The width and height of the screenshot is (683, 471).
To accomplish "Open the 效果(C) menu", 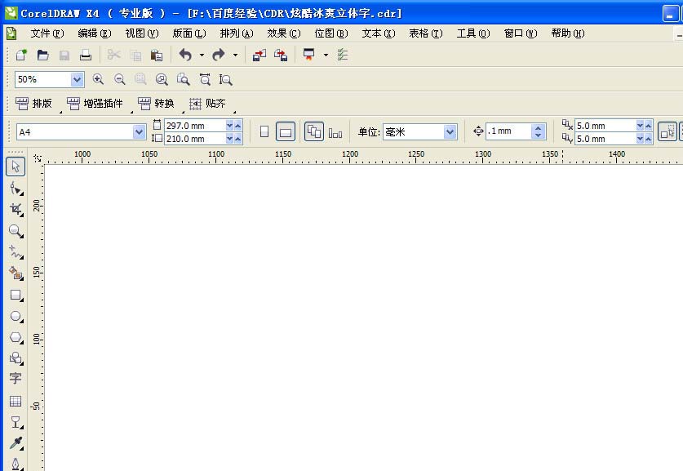I will (284, 33).
